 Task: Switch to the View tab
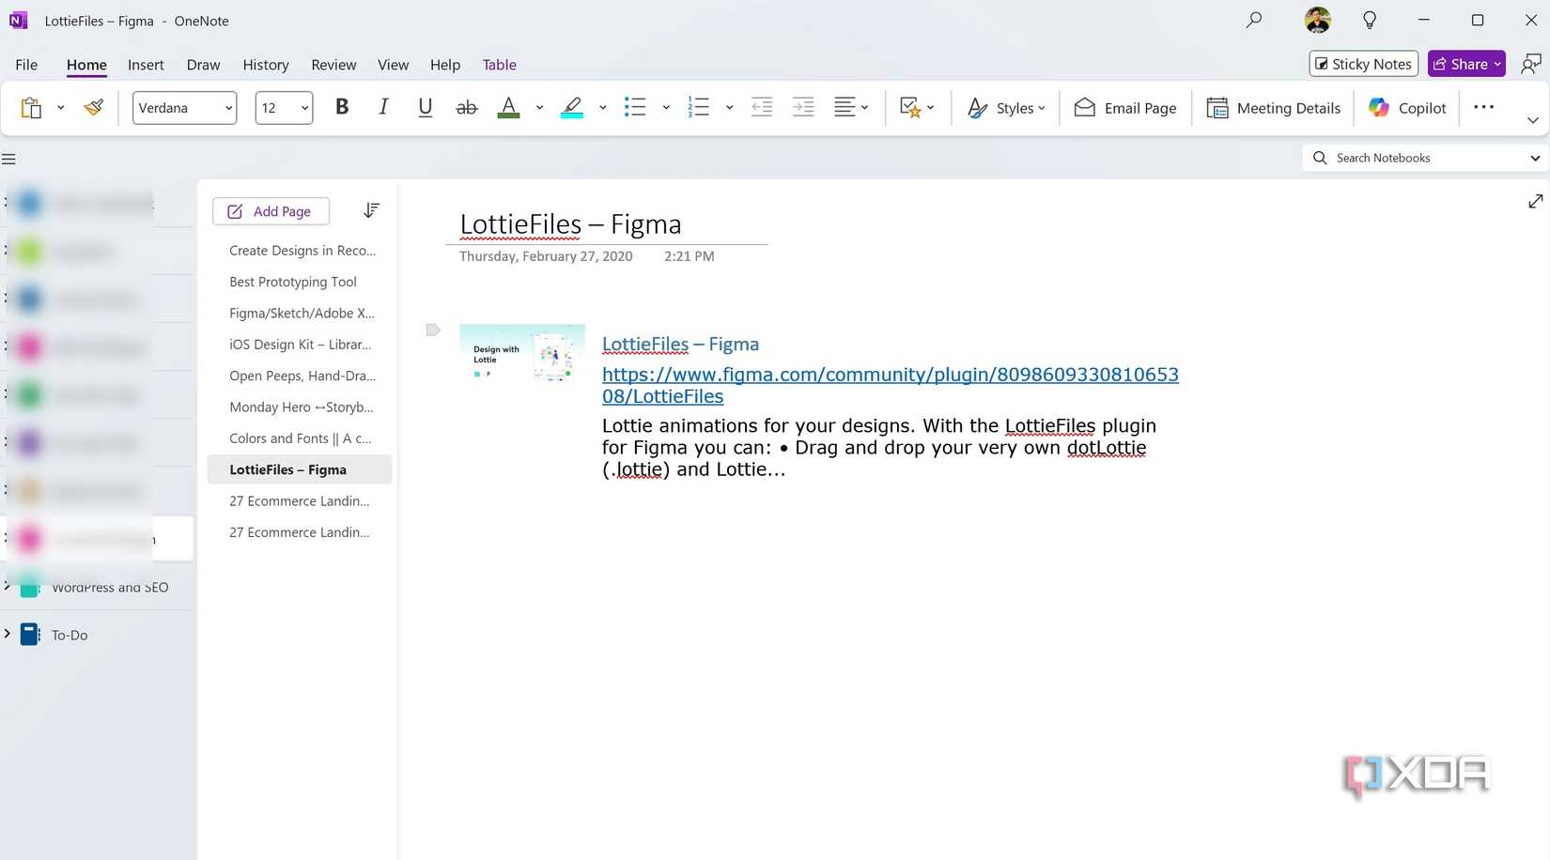(x=393, y=65)
